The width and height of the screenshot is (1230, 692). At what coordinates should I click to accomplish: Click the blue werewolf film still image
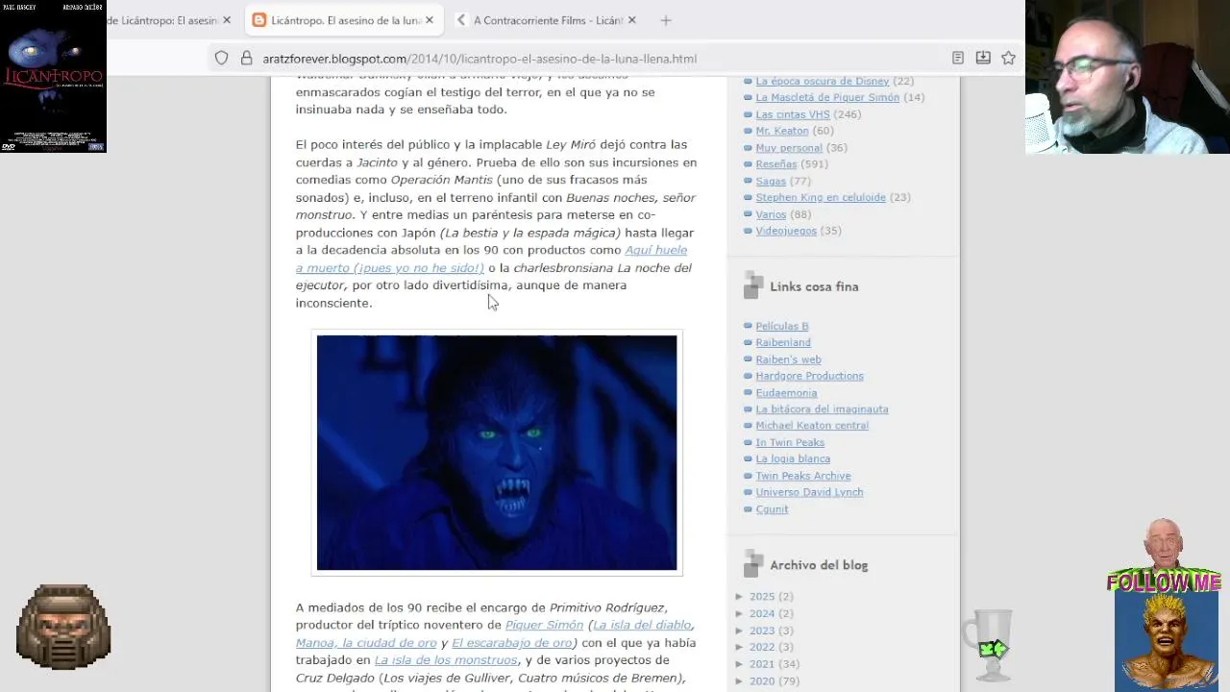coord(497,453)
